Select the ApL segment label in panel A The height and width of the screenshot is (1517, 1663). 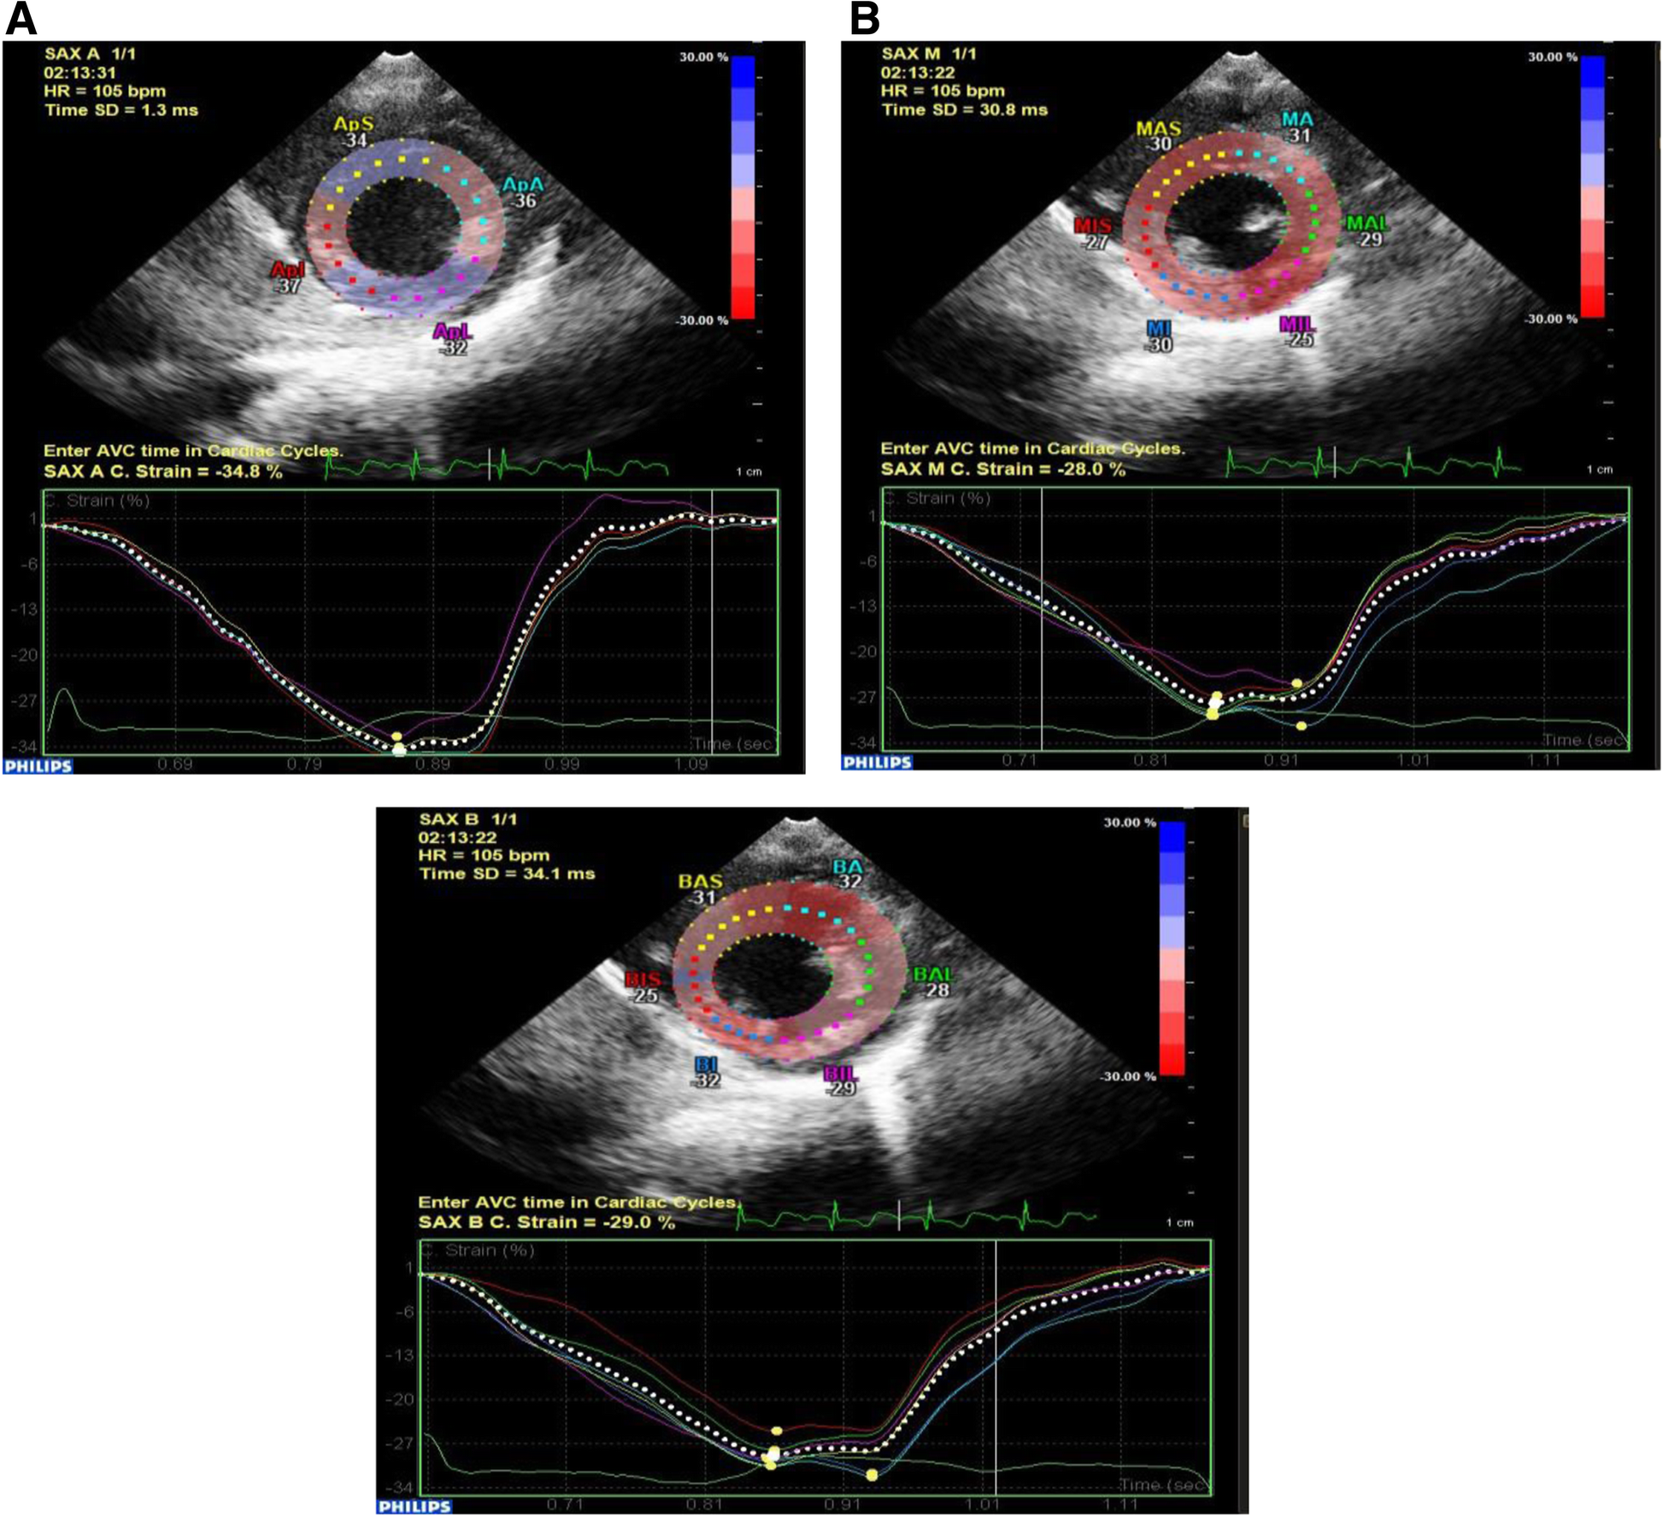pyautogui.click(x=452, y=331)
